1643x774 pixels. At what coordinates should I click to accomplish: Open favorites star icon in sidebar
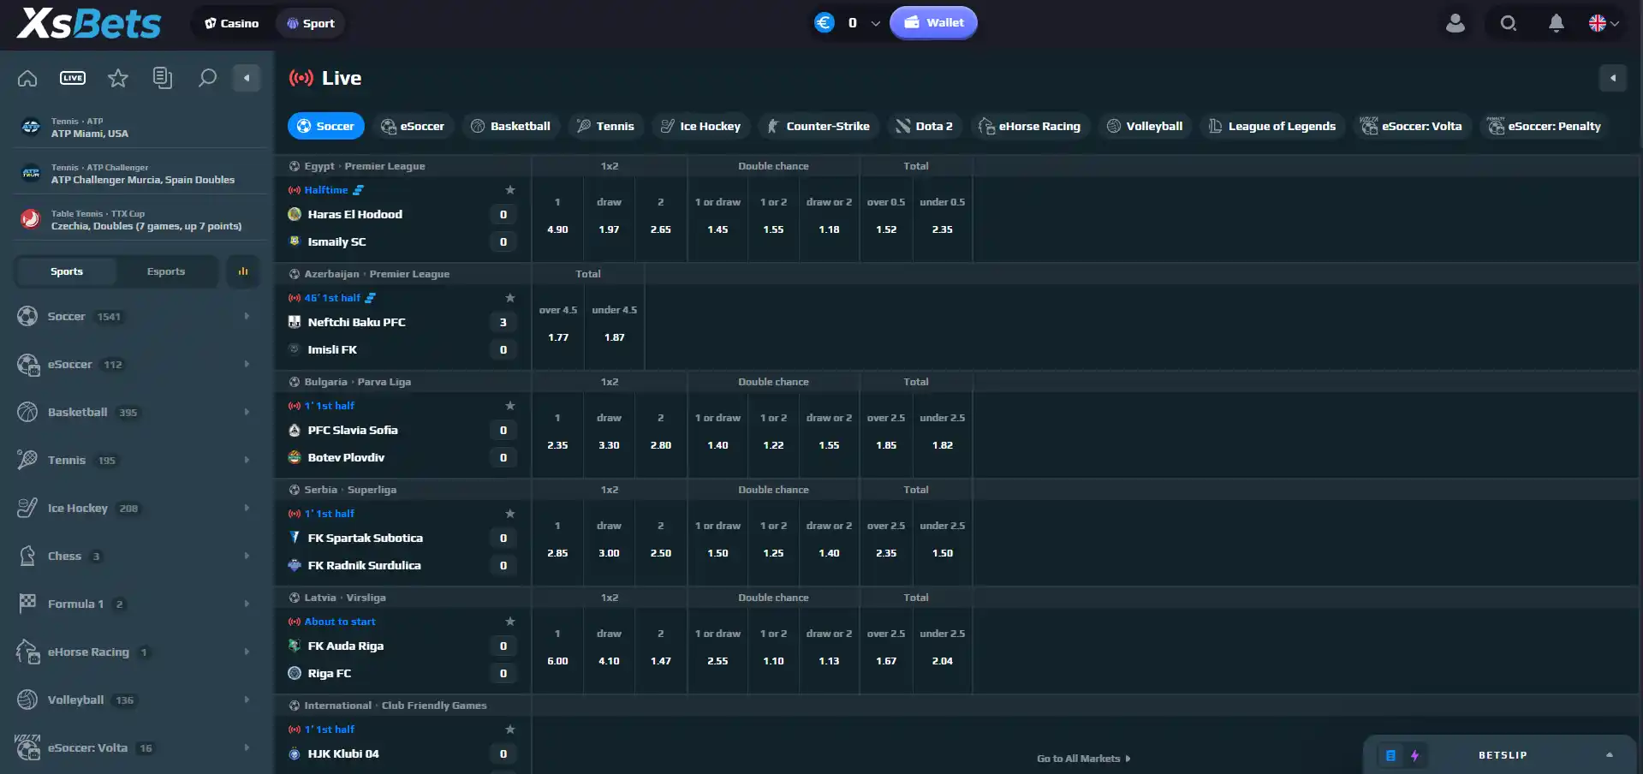pos(118,78)
